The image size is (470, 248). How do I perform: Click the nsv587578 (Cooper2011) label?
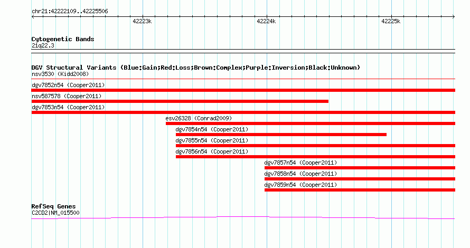(x=67, y=96)
